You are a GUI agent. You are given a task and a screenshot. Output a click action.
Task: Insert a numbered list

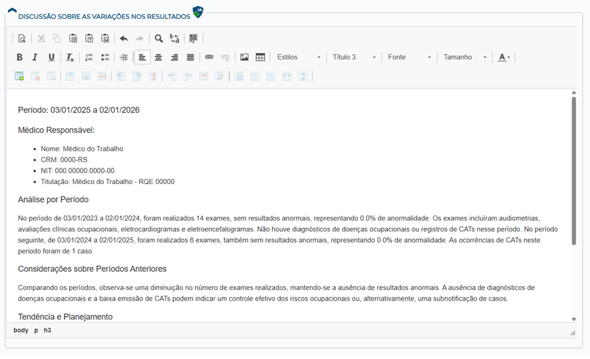(x=89, y=58)
